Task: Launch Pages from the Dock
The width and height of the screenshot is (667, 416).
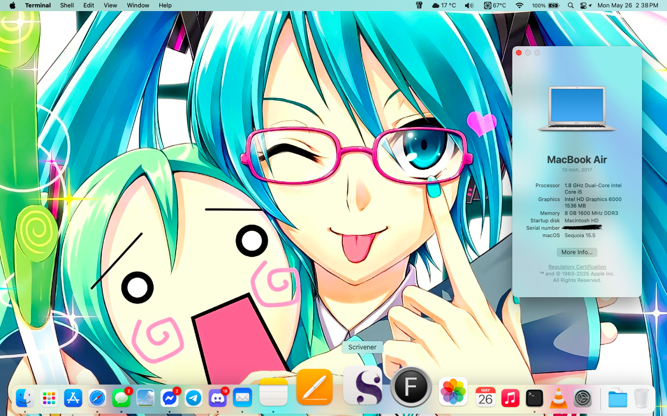Action: pyautogui.click(x=315, y=387)
